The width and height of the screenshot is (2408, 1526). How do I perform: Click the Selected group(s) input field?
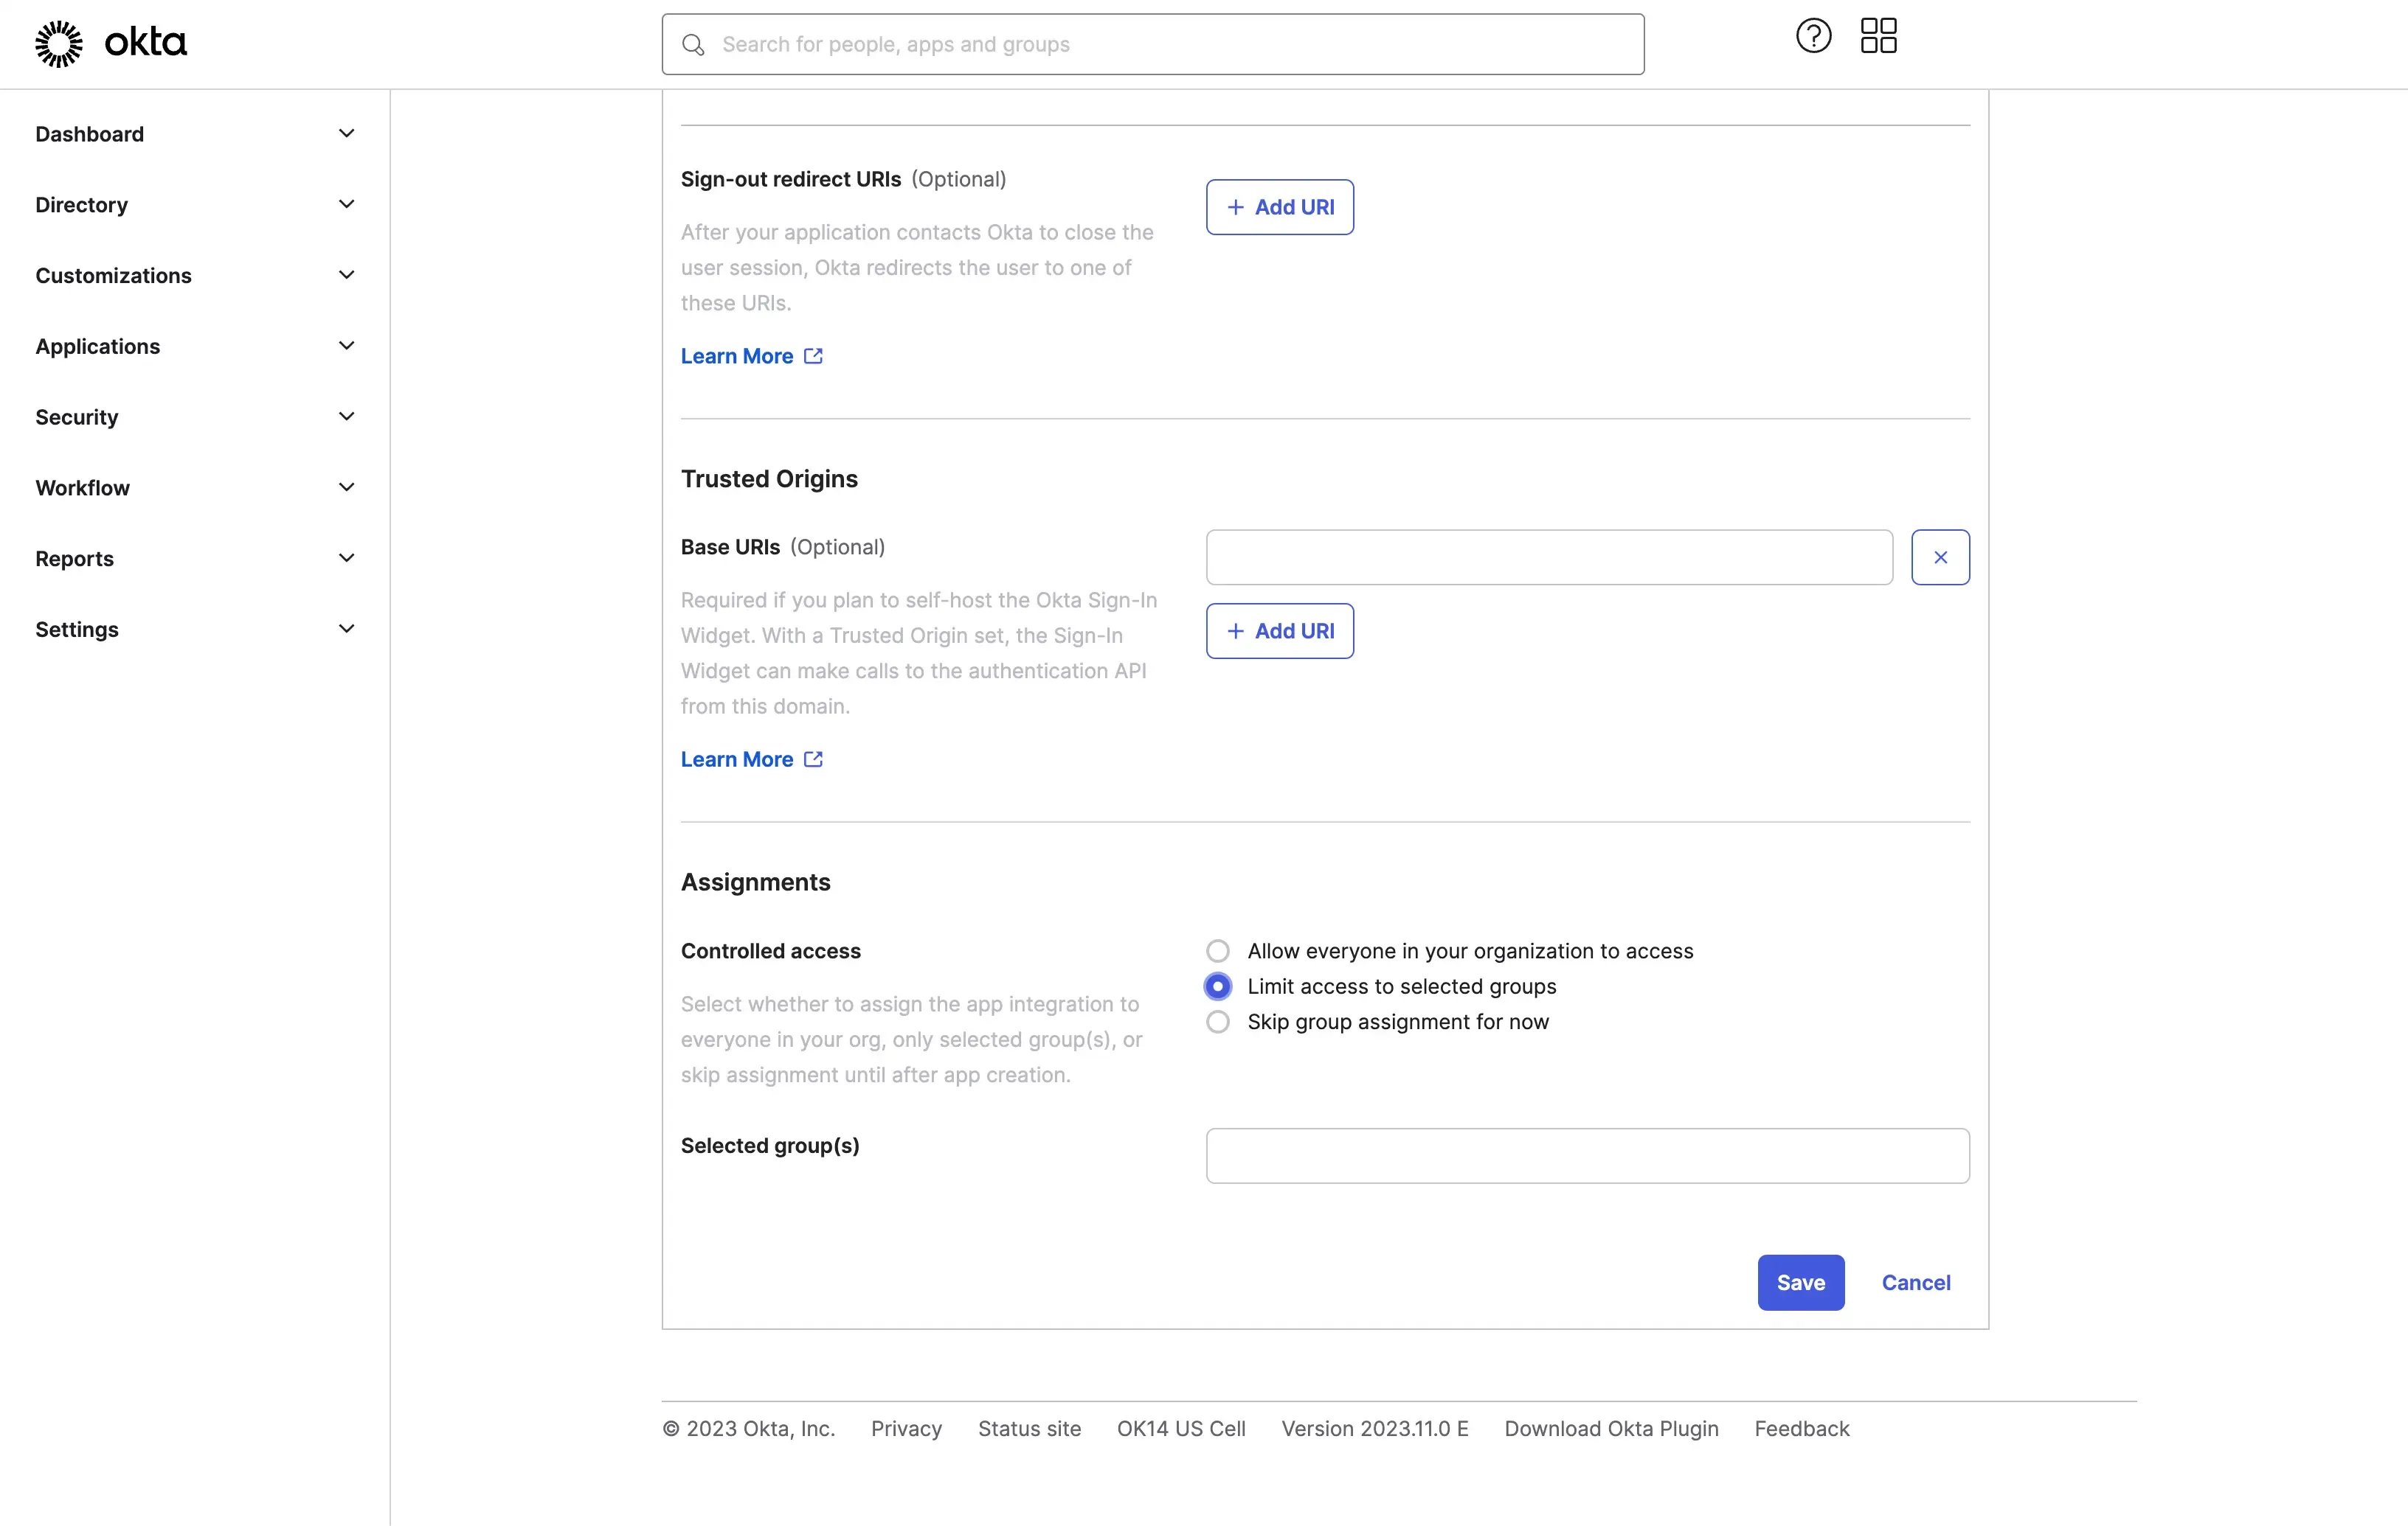pyautogui.click(x=1587, y=1154)
